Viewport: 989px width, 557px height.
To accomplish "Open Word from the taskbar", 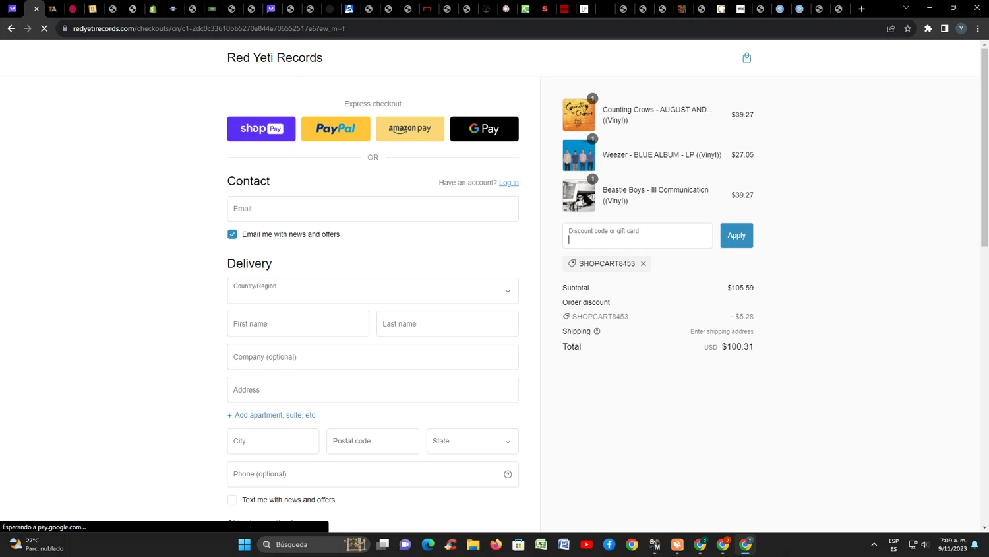I will tap(564, 544).
